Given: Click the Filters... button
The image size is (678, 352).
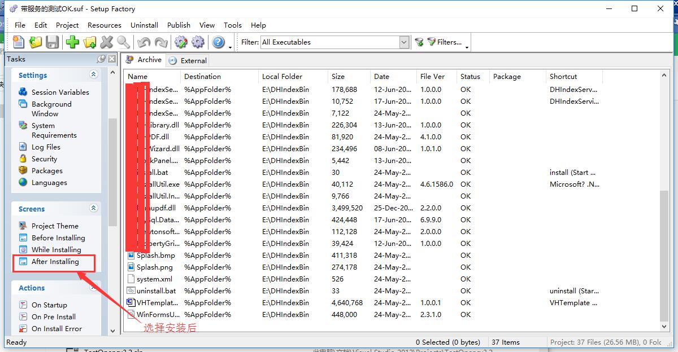Looking at the screenshot, I should click(445, 42).
